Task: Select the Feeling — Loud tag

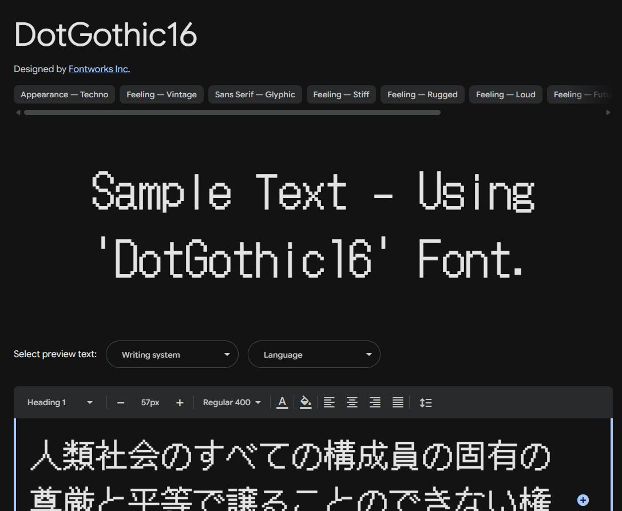Action: click(x=506, y=94)
